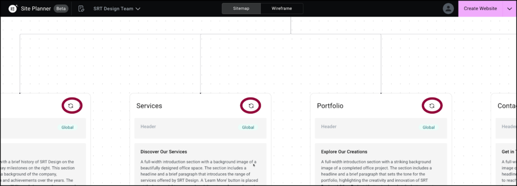The height and width of the screenshot is (186, 517).
Task: Open the document brief icon
Action: (81, 9)
